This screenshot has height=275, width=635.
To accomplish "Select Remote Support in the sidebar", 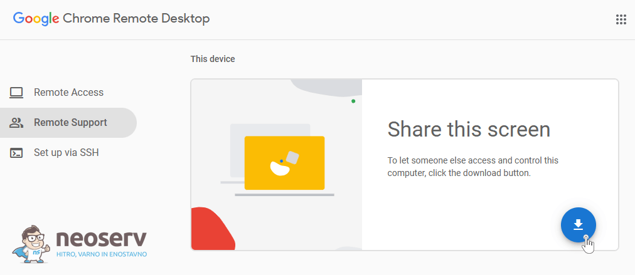I will [68, 123].
